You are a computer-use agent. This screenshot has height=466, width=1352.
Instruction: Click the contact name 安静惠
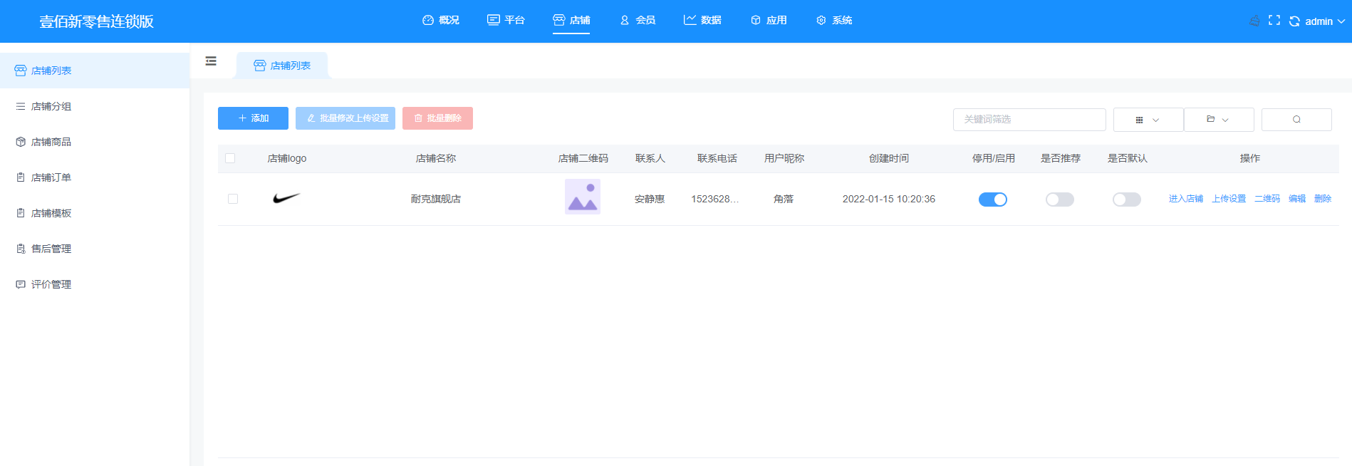[x=650, y=200]
